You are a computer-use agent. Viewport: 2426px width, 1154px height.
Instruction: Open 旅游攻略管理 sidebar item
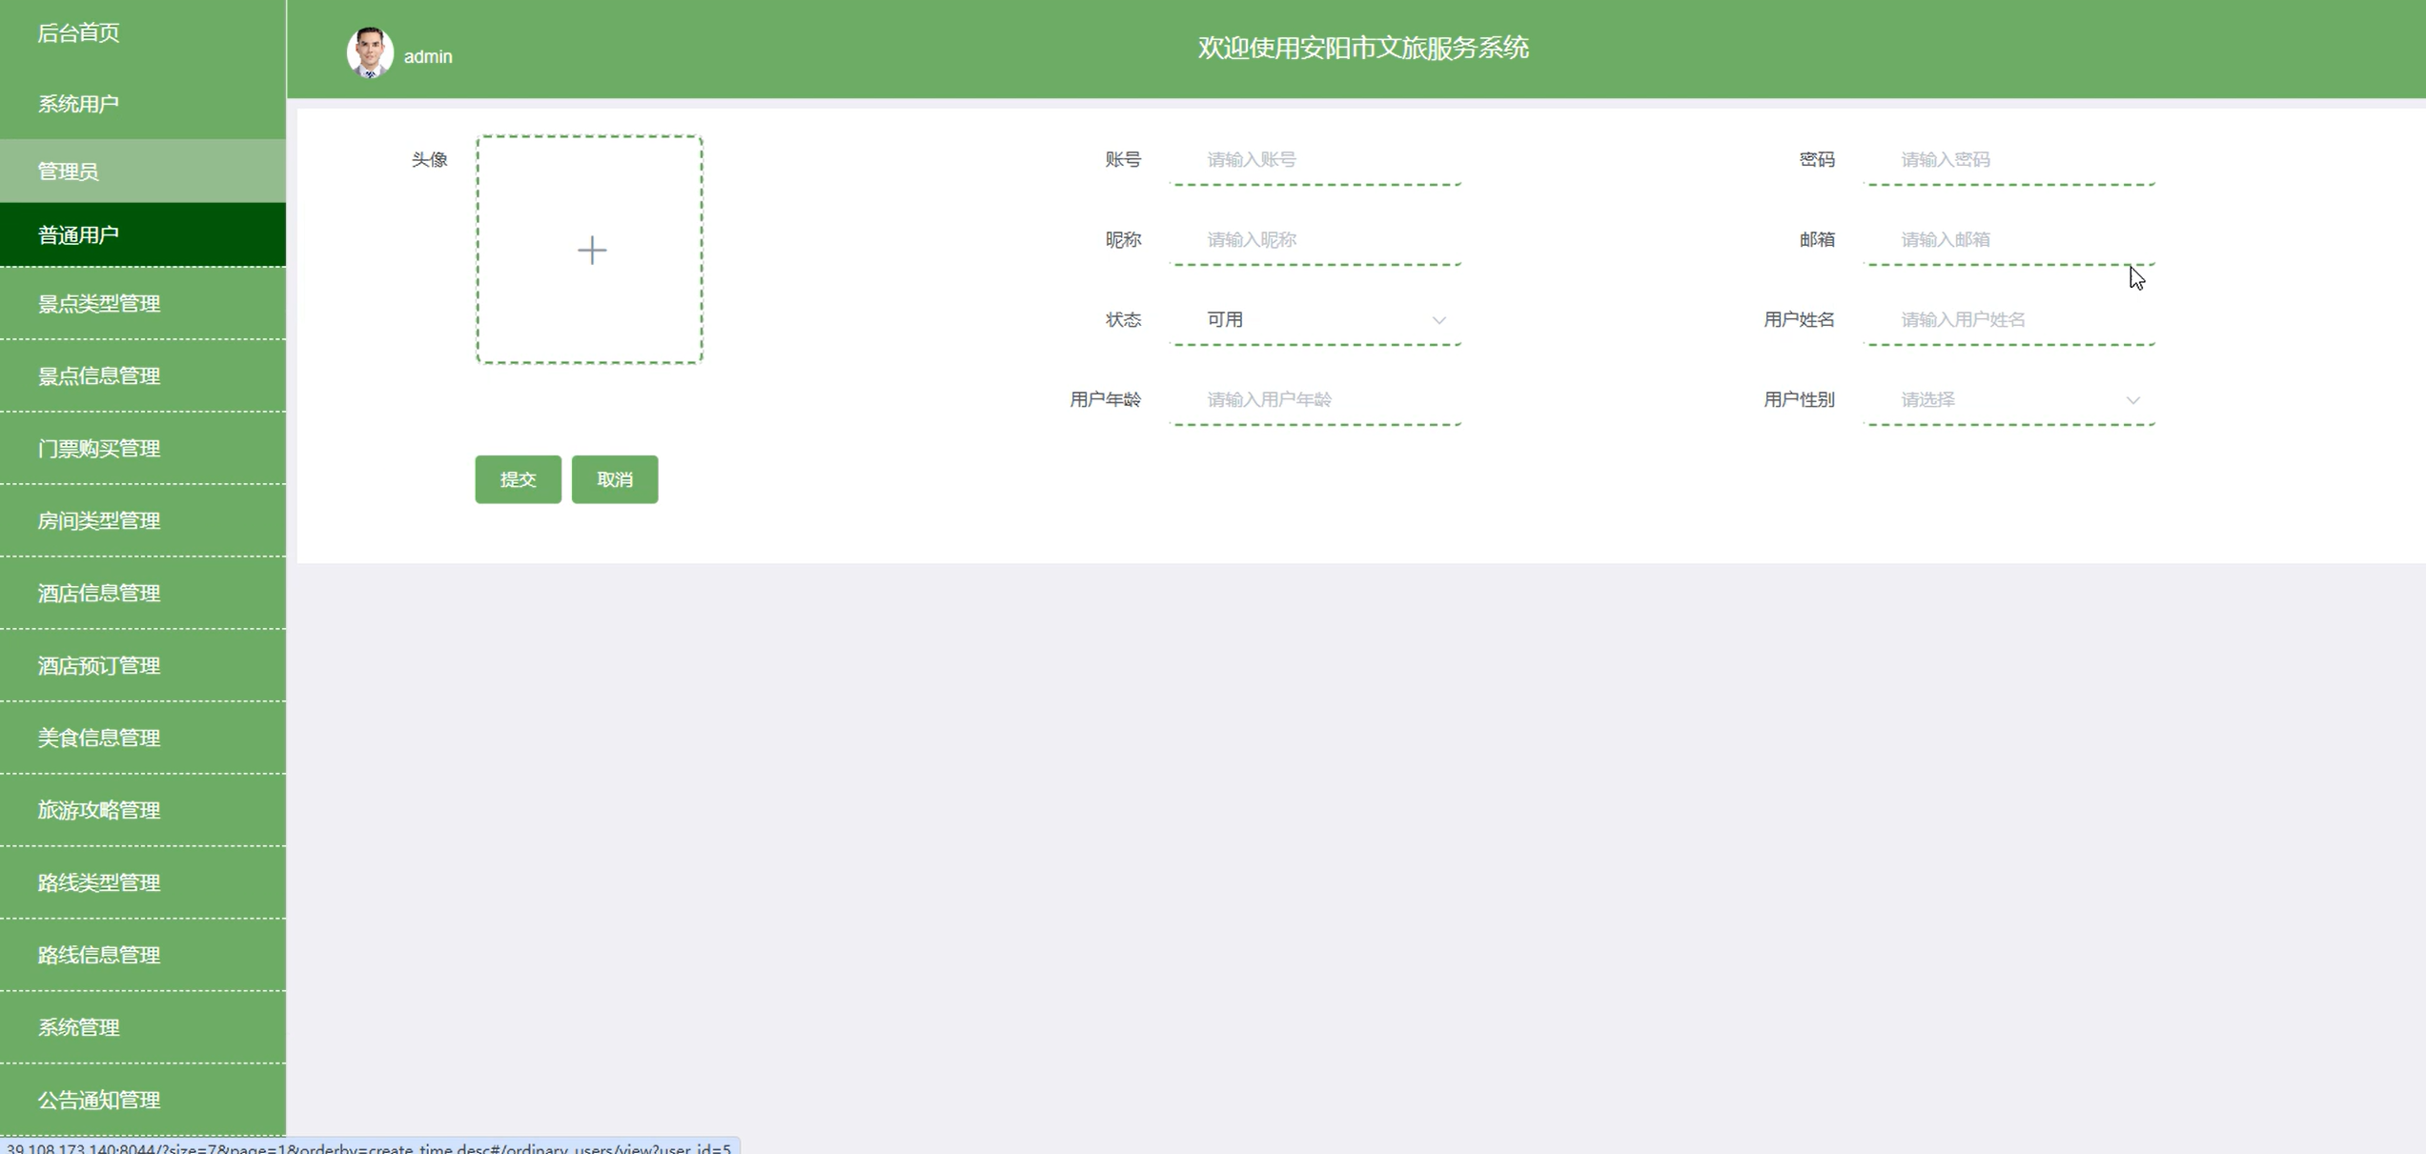tap(99, 811)
